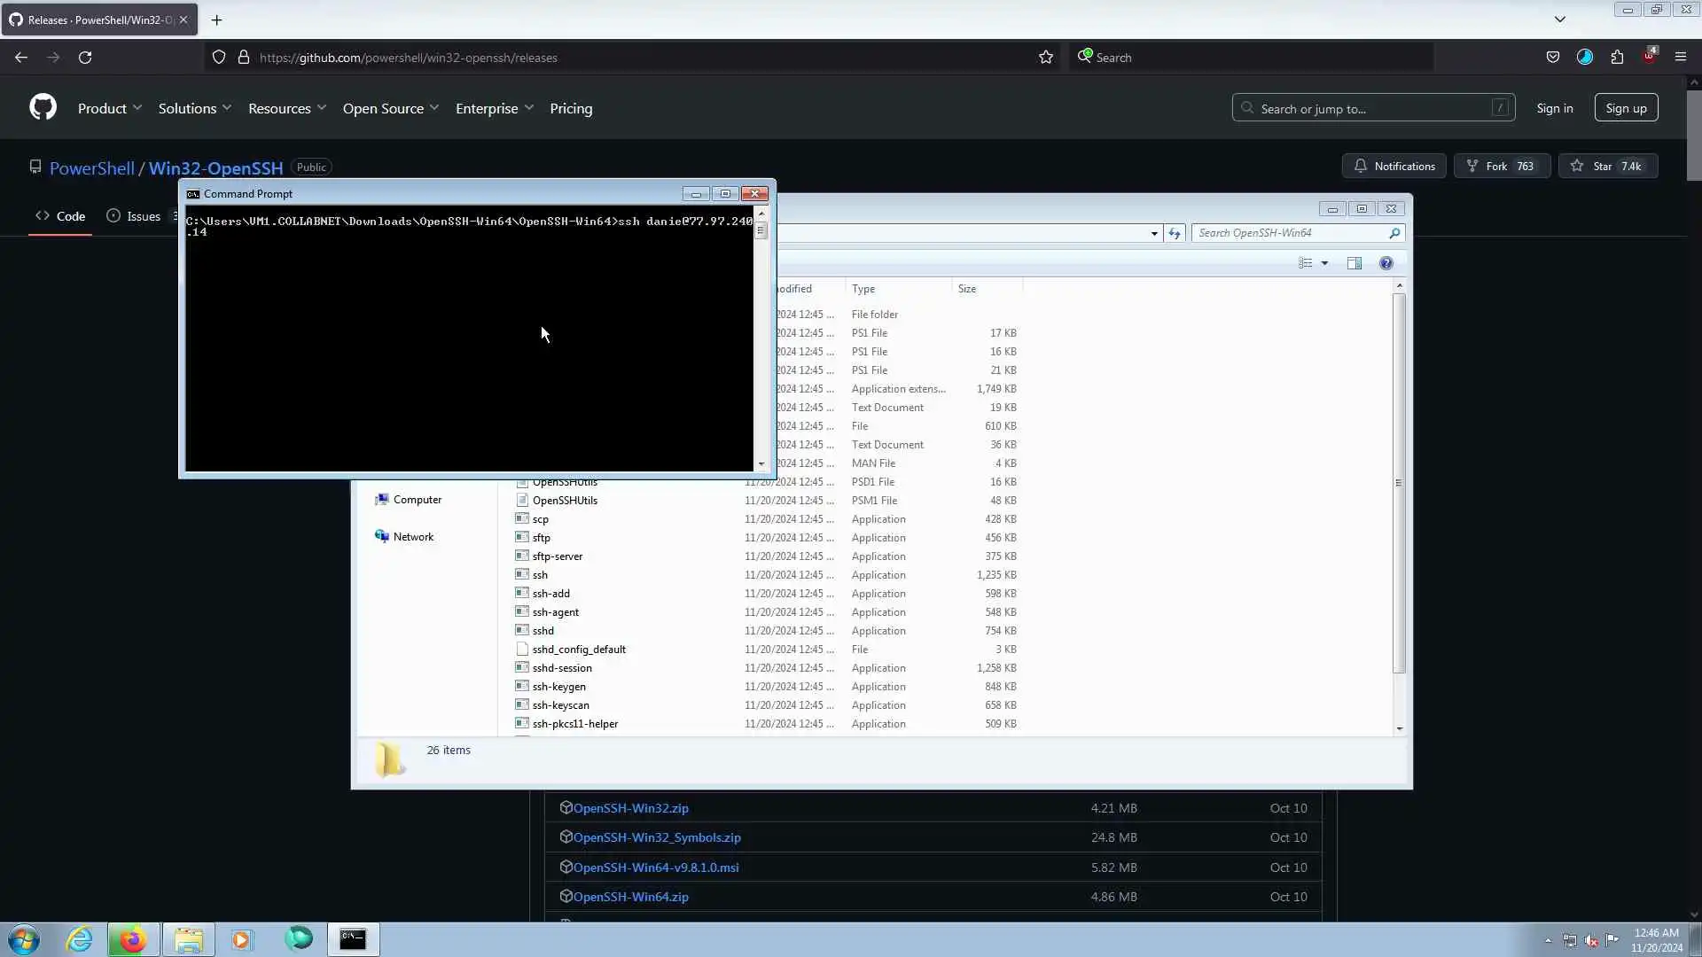The height and width of the screenshot is (957, 1702).
Task: Toggle Explorer preview pane icon
Action: coord(1354,263)
